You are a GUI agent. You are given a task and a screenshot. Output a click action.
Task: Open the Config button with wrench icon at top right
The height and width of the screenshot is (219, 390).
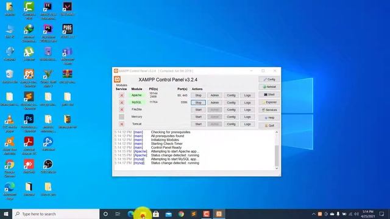pos(269,79)
